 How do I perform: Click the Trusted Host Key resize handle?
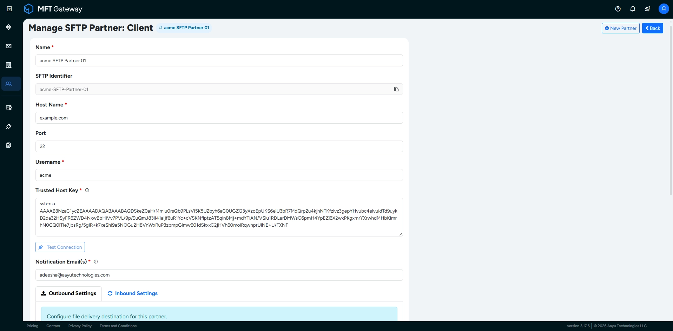[x=401, y=234]
